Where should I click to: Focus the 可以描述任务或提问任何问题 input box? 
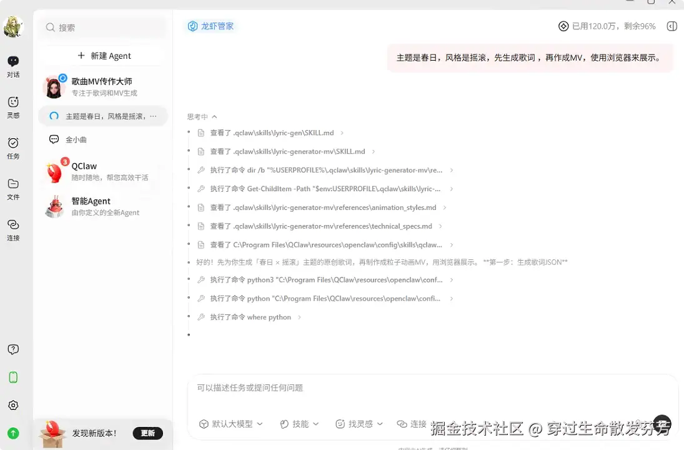pos(432,389)
